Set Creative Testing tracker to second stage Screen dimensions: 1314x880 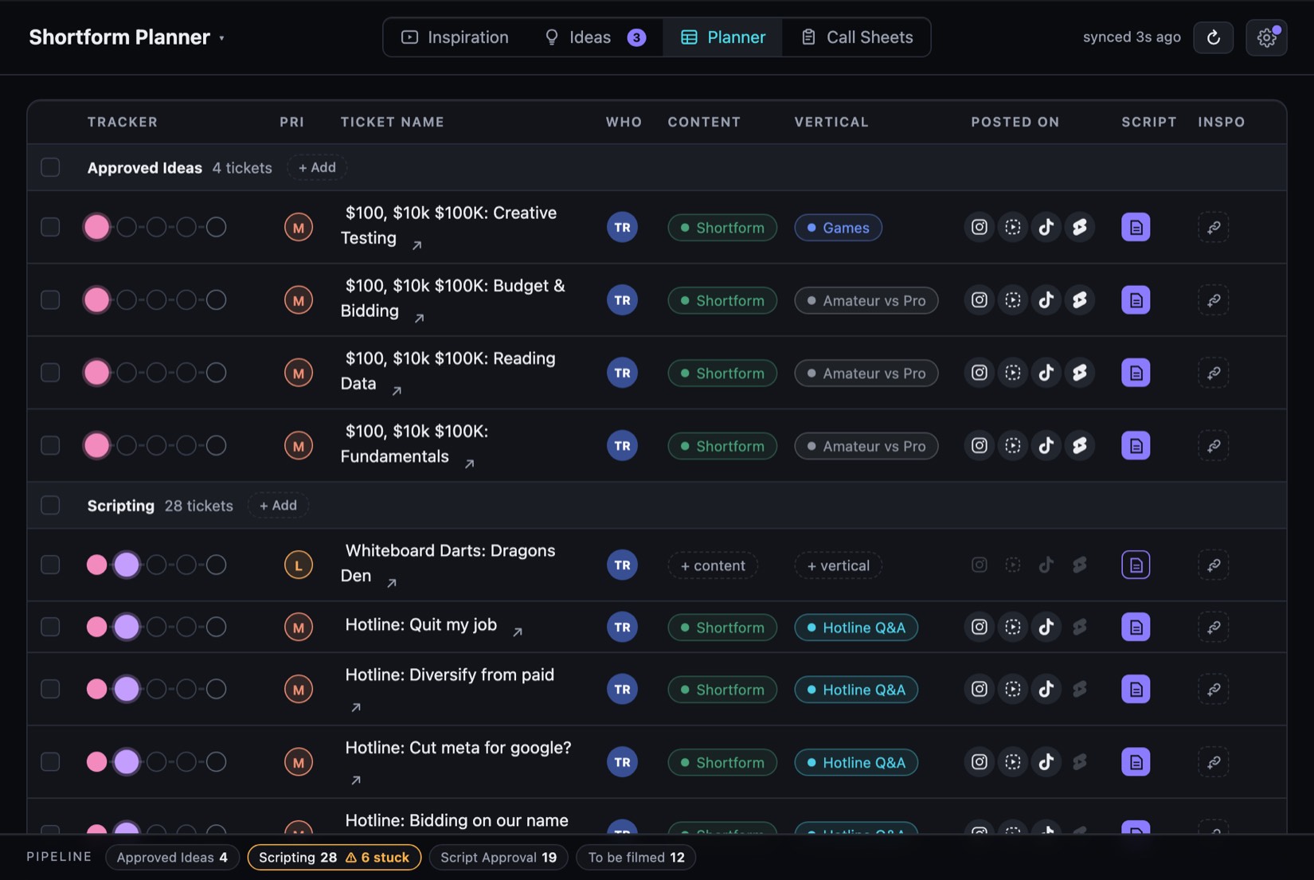pyautogui.click(x=127, y=227)
